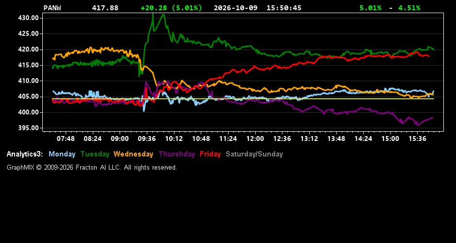
Task: Click the 2026-10-09 date stamp
Action: point(236,8)
